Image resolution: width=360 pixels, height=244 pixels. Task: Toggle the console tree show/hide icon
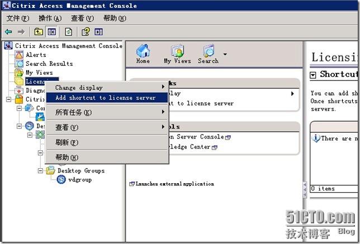51,32
